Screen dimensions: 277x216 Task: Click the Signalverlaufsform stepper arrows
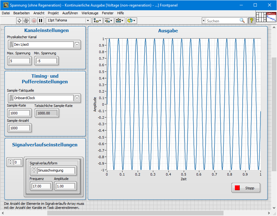[34, 170]
